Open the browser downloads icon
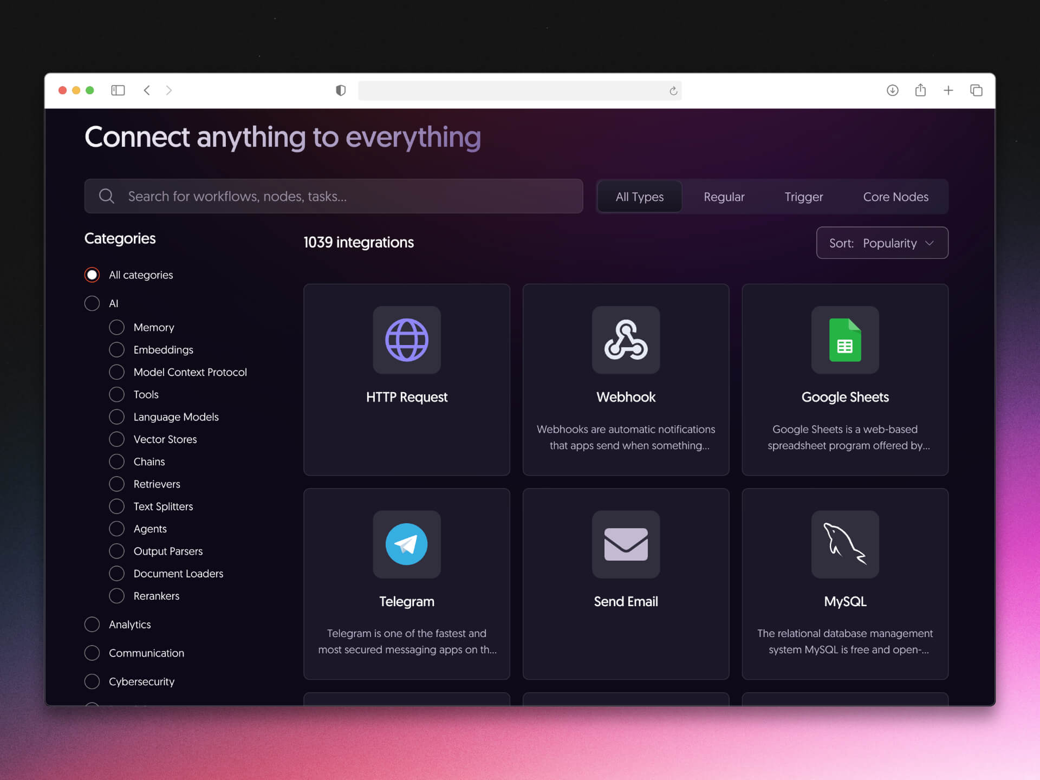Viewport: 1040px width, 780px height. coord(893,90)
